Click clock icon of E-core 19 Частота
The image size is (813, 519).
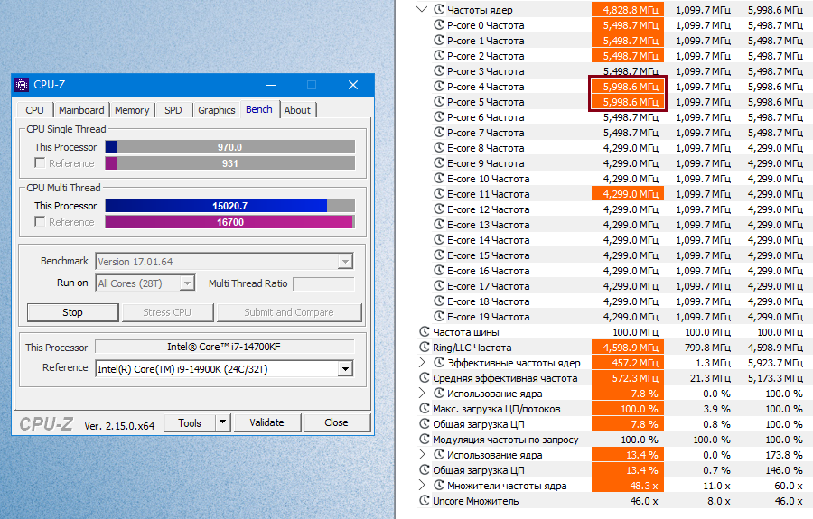point(439,317)
